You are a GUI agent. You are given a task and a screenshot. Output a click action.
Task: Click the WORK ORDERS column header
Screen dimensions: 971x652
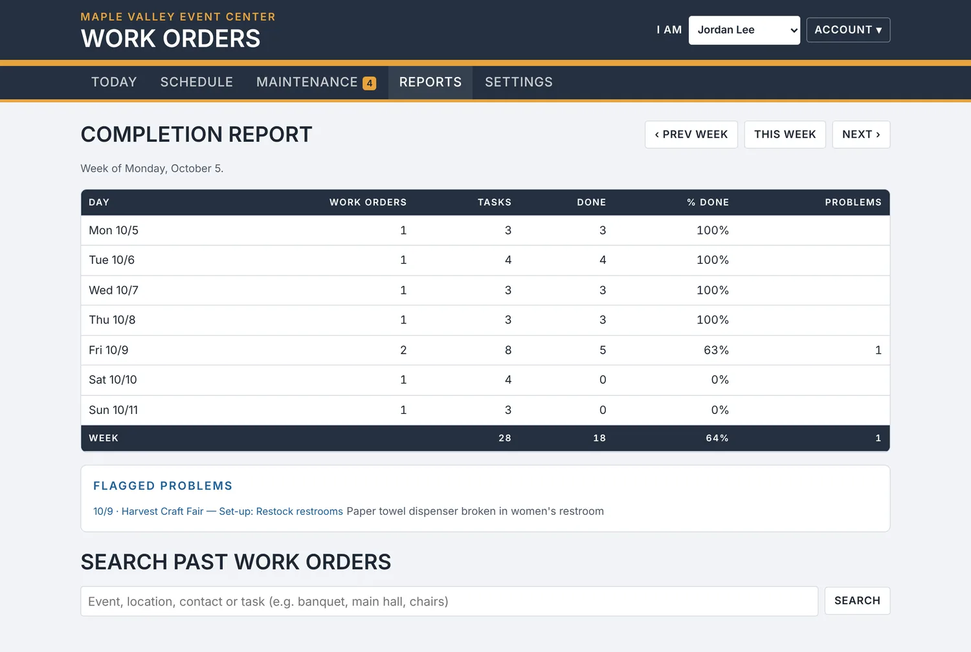pos(368,202)
